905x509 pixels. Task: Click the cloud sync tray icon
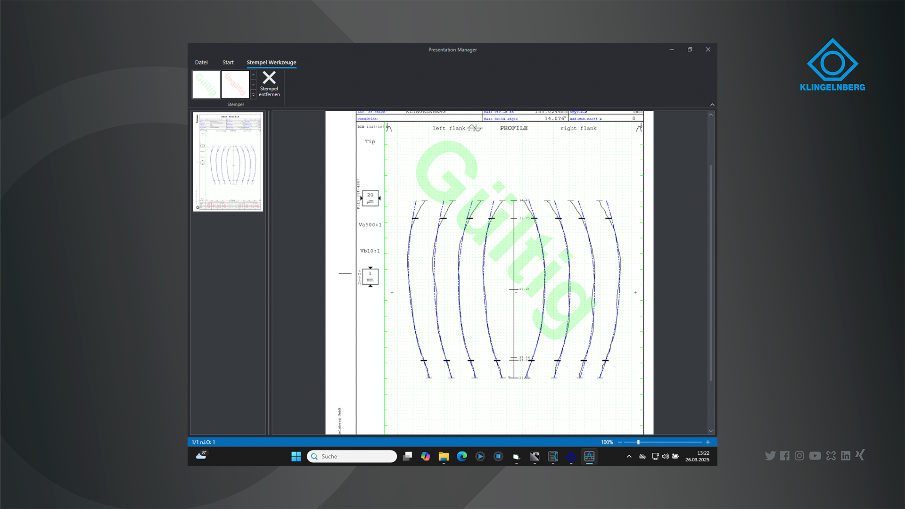[x=642, y=456]
